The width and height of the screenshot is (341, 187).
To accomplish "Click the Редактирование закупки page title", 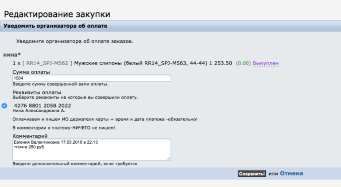I will [x=57, y=14].
